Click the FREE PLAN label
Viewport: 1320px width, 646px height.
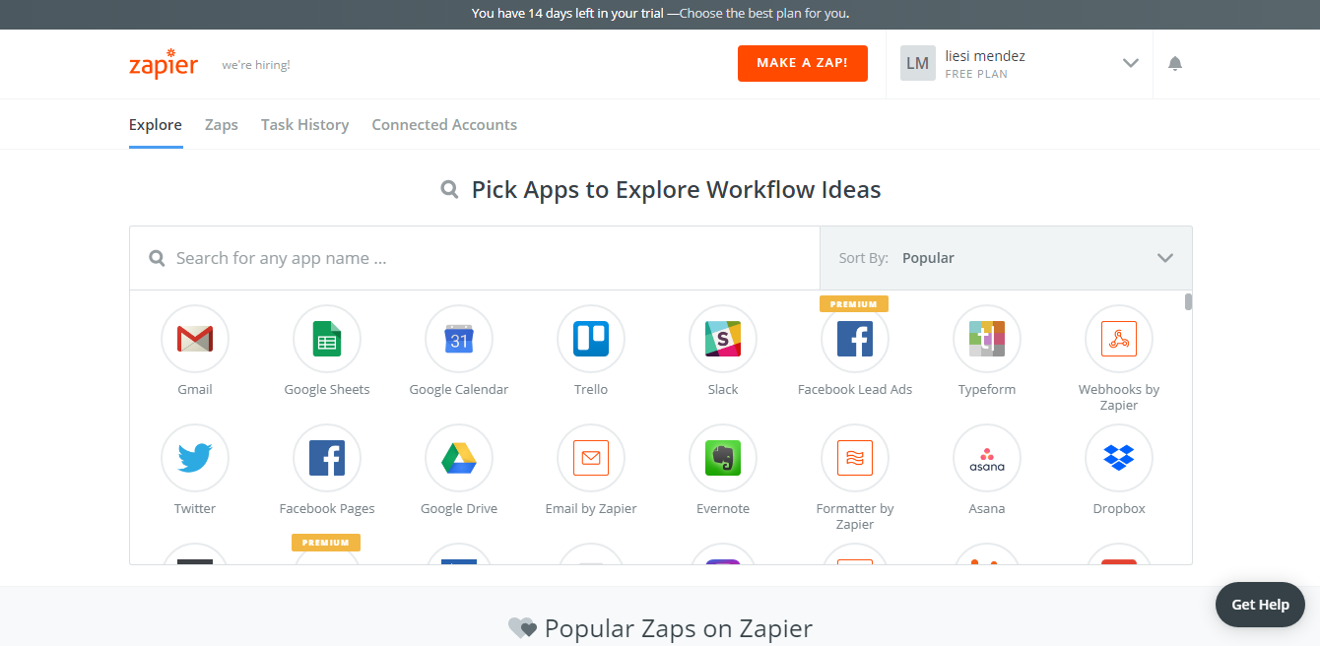tap(976, 74)
